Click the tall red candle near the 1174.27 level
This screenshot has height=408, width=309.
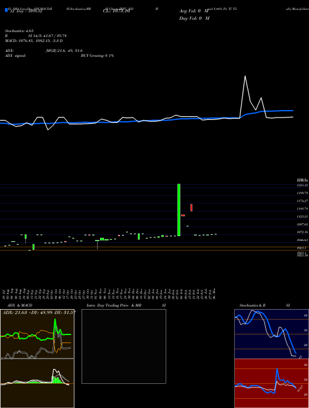[x=192, y=208]
